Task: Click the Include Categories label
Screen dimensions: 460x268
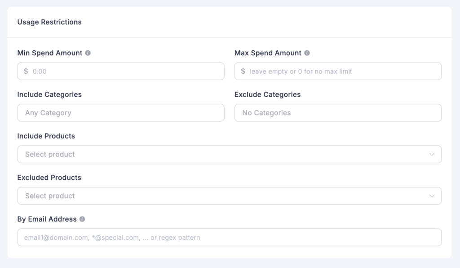Action: tap(49, 94)
